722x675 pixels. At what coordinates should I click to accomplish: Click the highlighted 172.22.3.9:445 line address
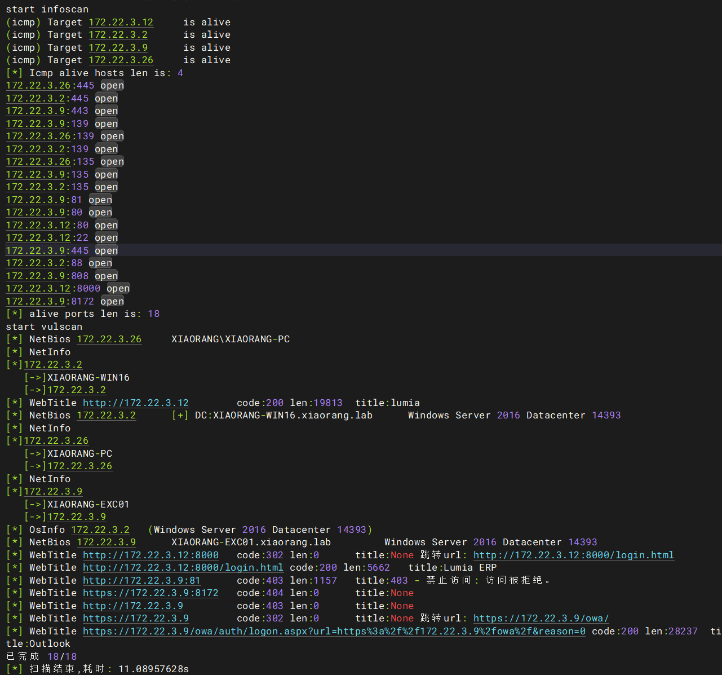click(x=35, y=250)
